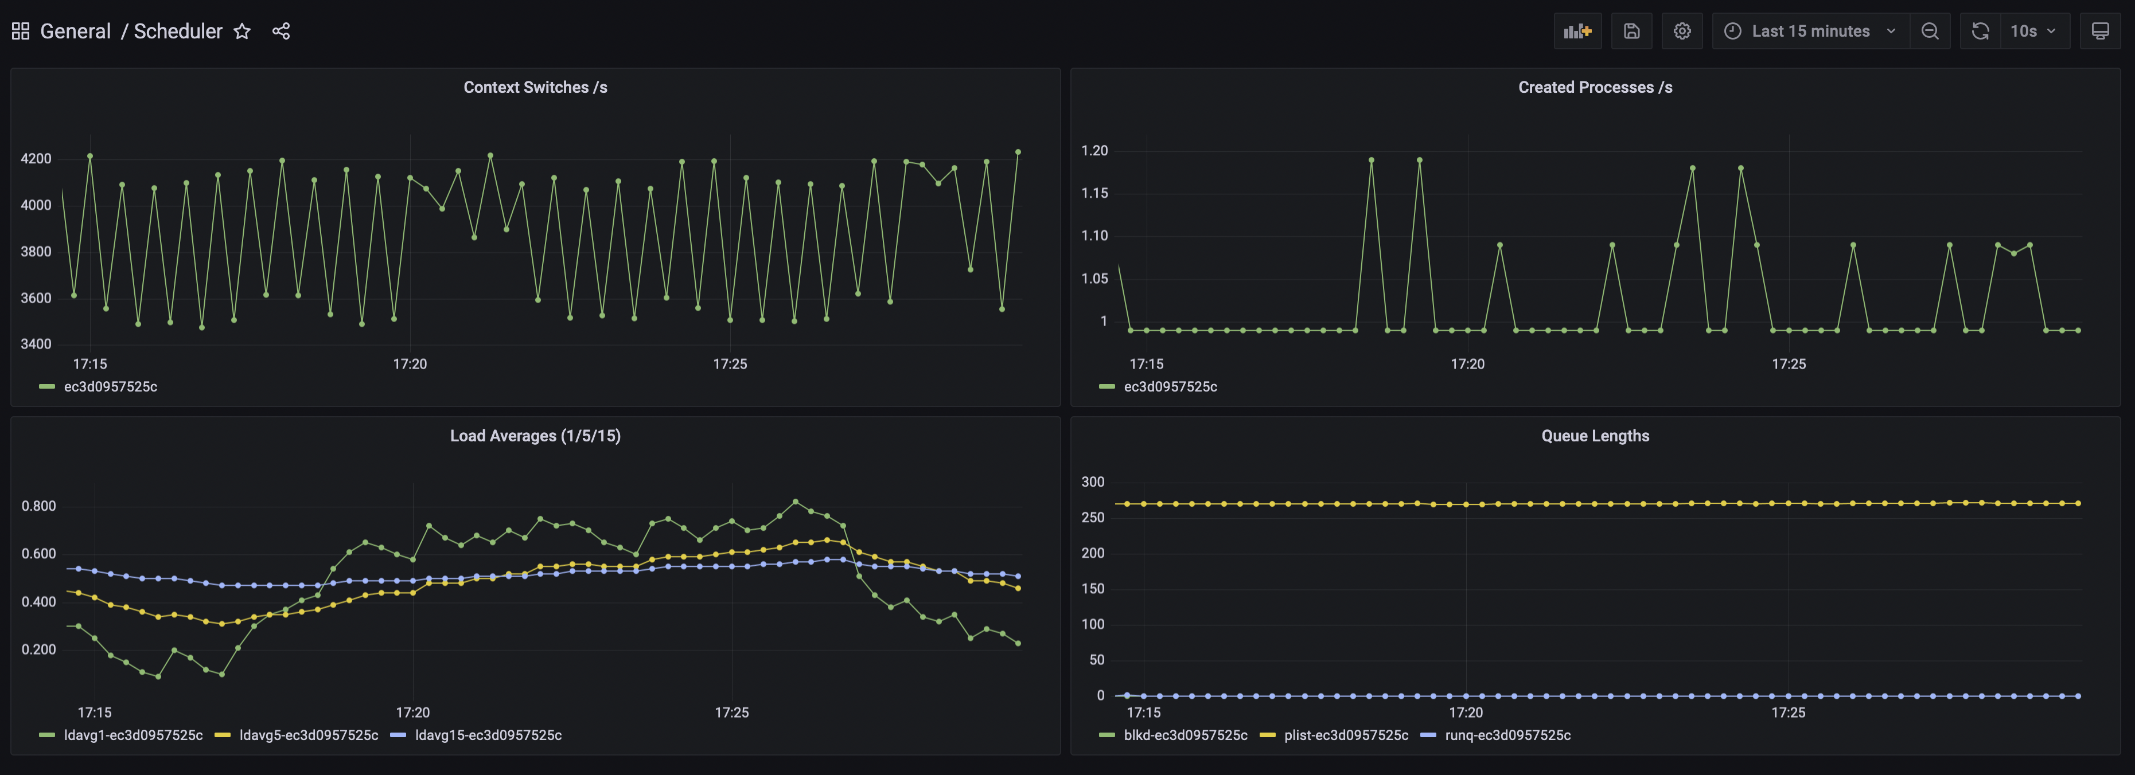2135x775 pixels.
Task: Zoom out the time range
Action: [1930, 32]
